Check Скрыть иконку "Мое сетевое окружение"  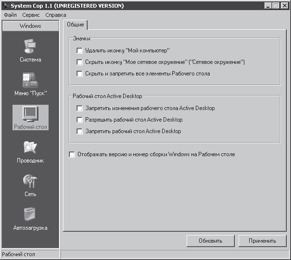79,62
